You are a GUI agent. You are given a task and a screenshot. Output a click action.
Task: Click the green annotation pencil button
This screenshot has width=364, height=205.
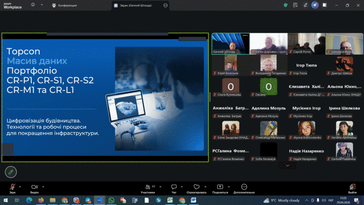click(x=11, y=172)
